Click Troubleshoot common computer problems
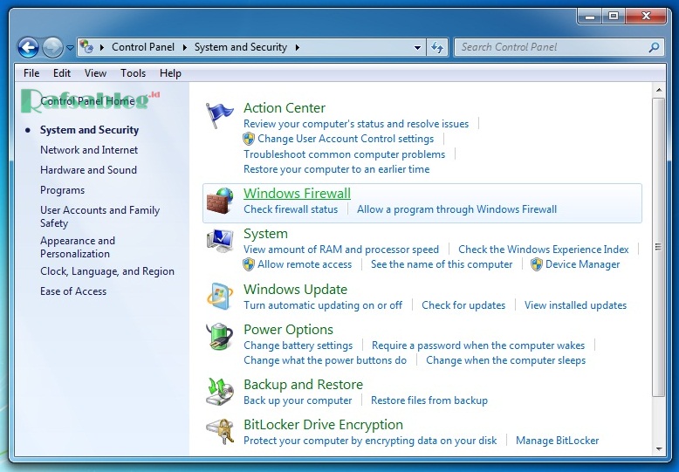This screenshot has height=472, width=679. click(344, 154)
